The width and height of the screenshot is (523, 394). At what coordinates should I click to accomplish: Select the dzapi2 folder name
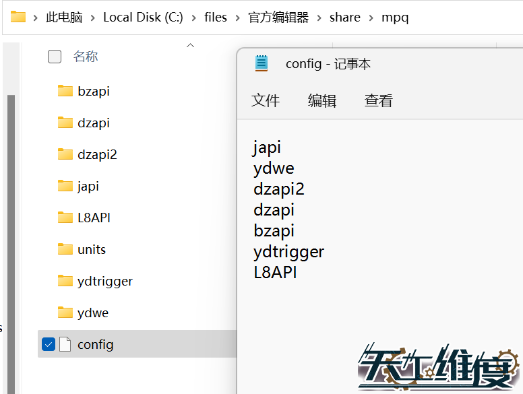click(x=97, y=154)
